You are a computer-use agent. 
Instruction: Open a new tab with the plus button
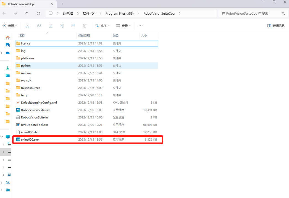[x=62, y=4]
